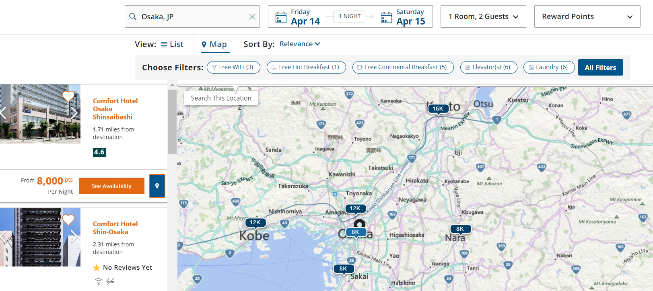Click the 4.6 rating badge
Screen dimensions: 653x291
pos(99,152)
